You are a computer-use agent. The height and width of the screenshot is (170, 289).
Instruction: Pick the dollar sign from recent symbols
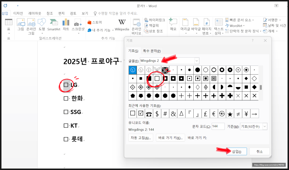157,113
